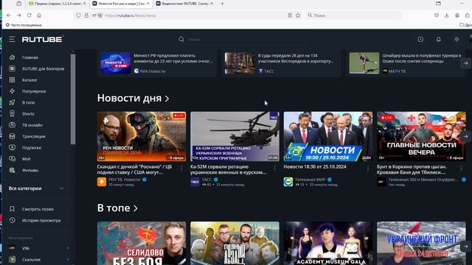
Task: Open Каталог in the sidebar
Action: pyautogui.click(x=23, y=80)
